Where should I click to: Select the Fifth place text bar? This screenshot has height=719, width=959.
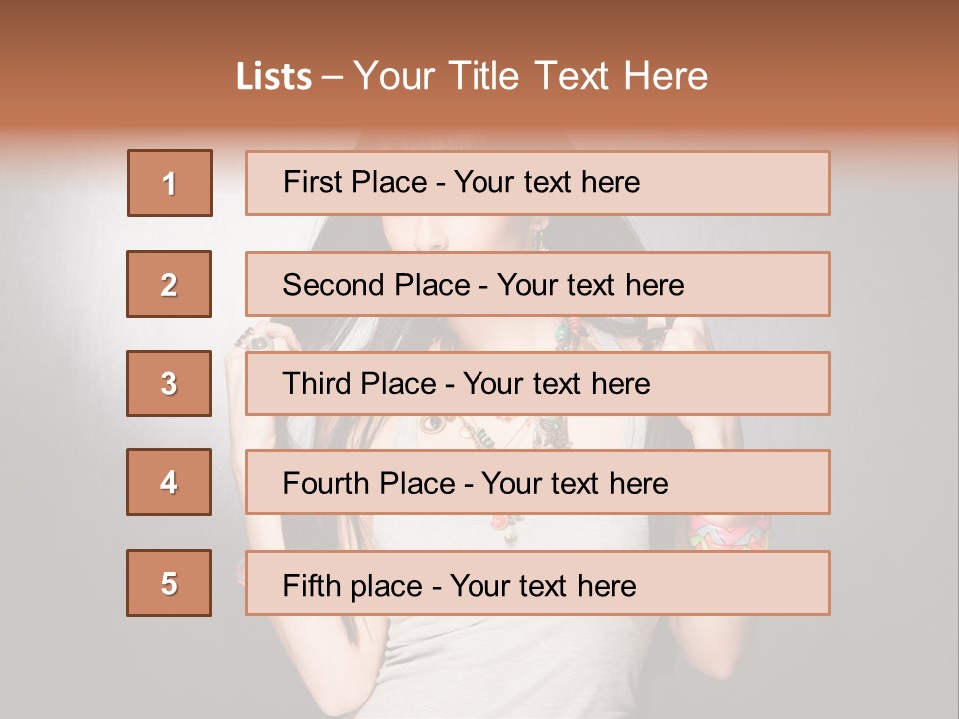tap(537, 584)
